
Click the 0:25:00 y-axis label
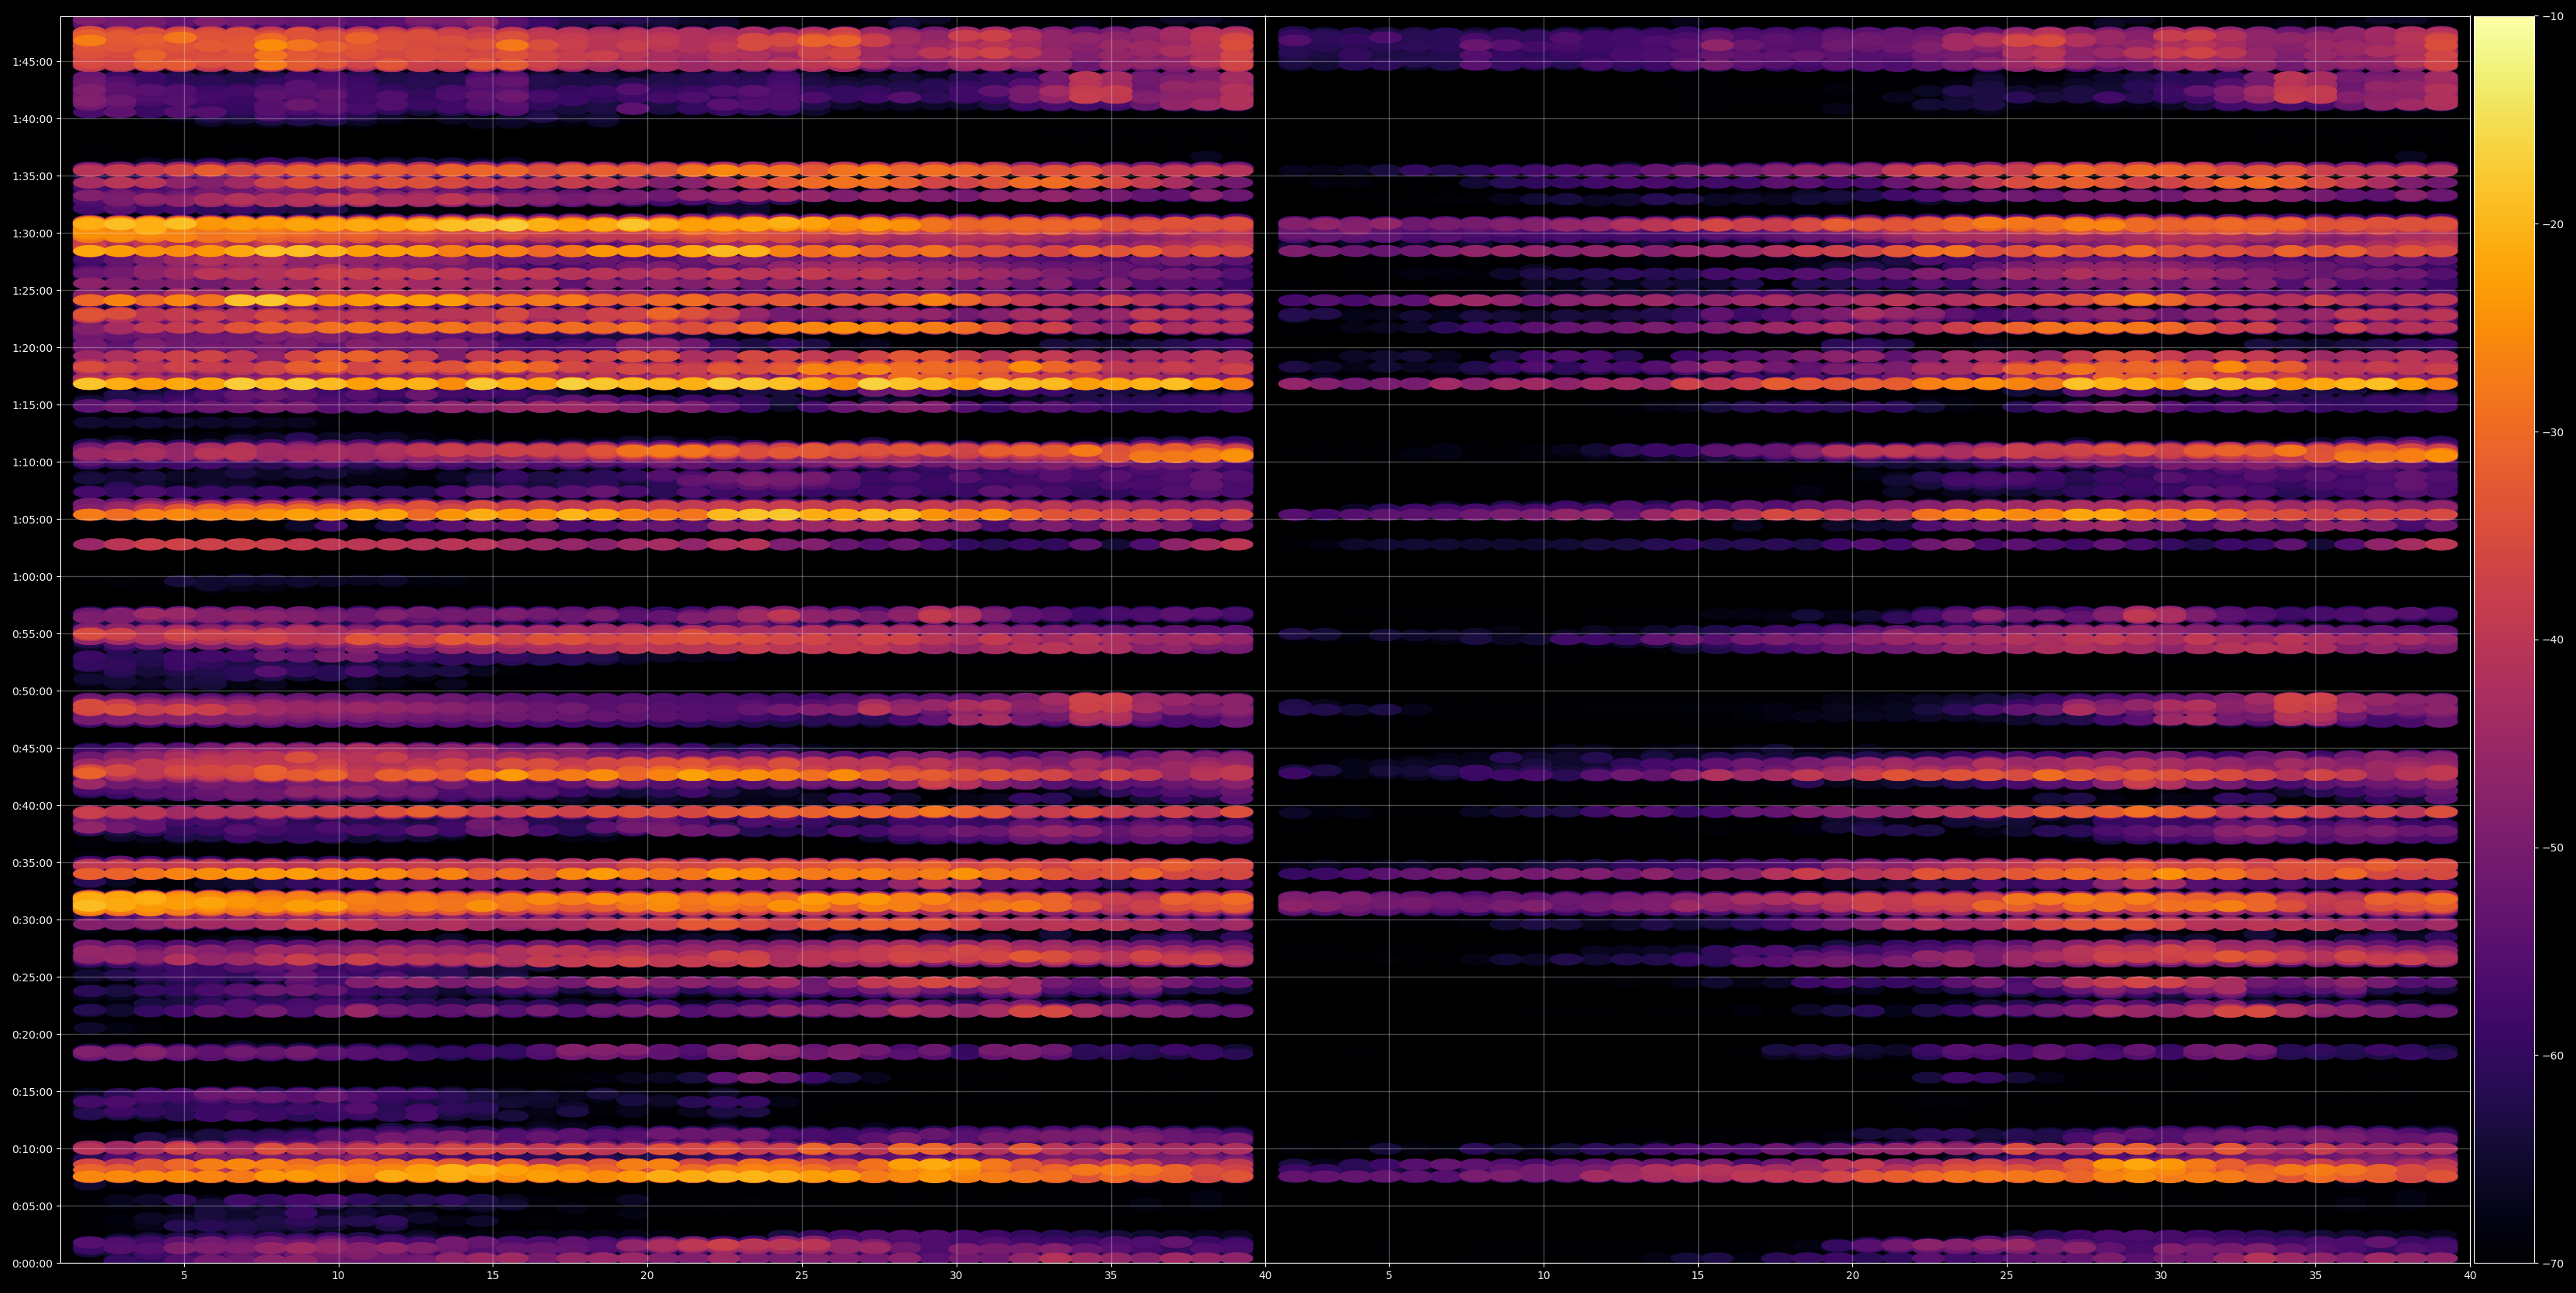[x=32, y=977]
